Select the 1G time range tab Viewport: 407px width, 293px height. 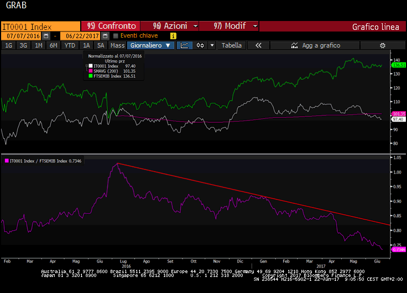[8, 45]
